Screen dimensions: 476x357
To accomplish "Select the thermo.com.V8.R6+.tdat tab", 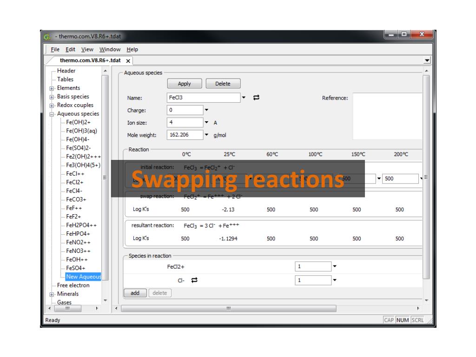I will click(90, 60).
